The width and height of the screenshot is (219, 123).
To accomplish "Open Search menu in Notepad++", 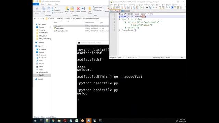I will [120, 5].
